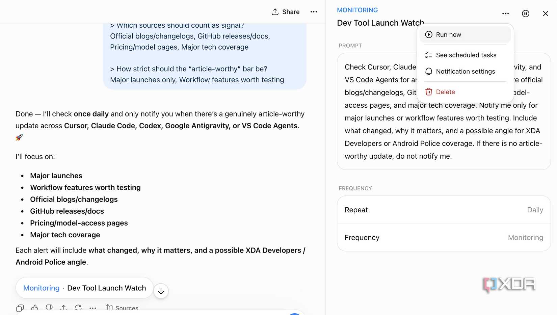The height and width of the screenshot is (315, 557).
Task: Click the play icon beside Run now
Action: coord(429,34)
